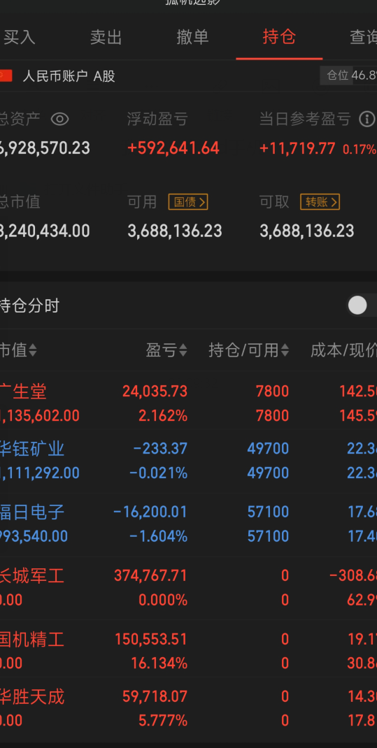Switch to the 卖出 tab
Viewport: 377px width, 748px height.
(106, 37)
